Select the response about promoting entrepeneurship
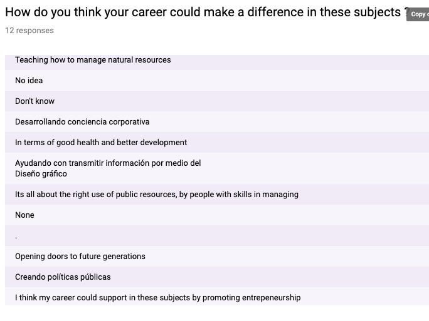429x321 pixels. click(x=157, y=298)
